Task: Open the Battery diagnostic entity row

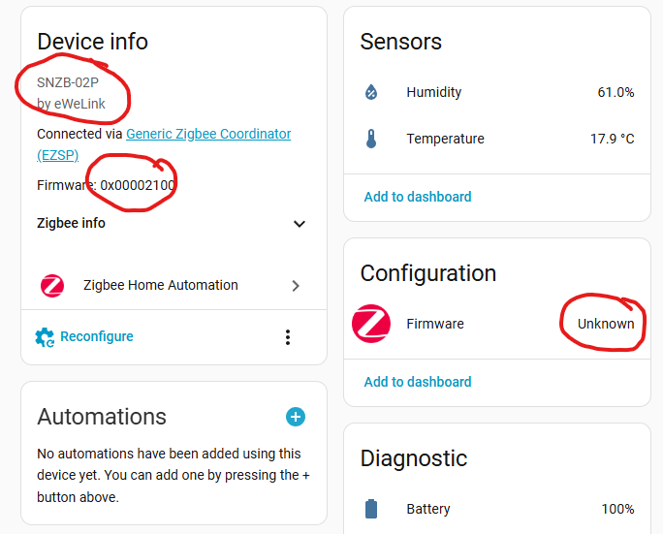Action: (x=496, y=509)
